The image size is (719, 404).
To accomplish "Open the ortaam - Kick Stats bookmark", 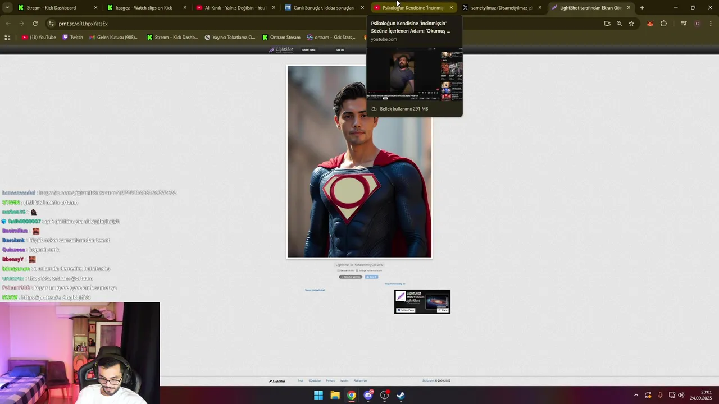I will pos(331,38).
